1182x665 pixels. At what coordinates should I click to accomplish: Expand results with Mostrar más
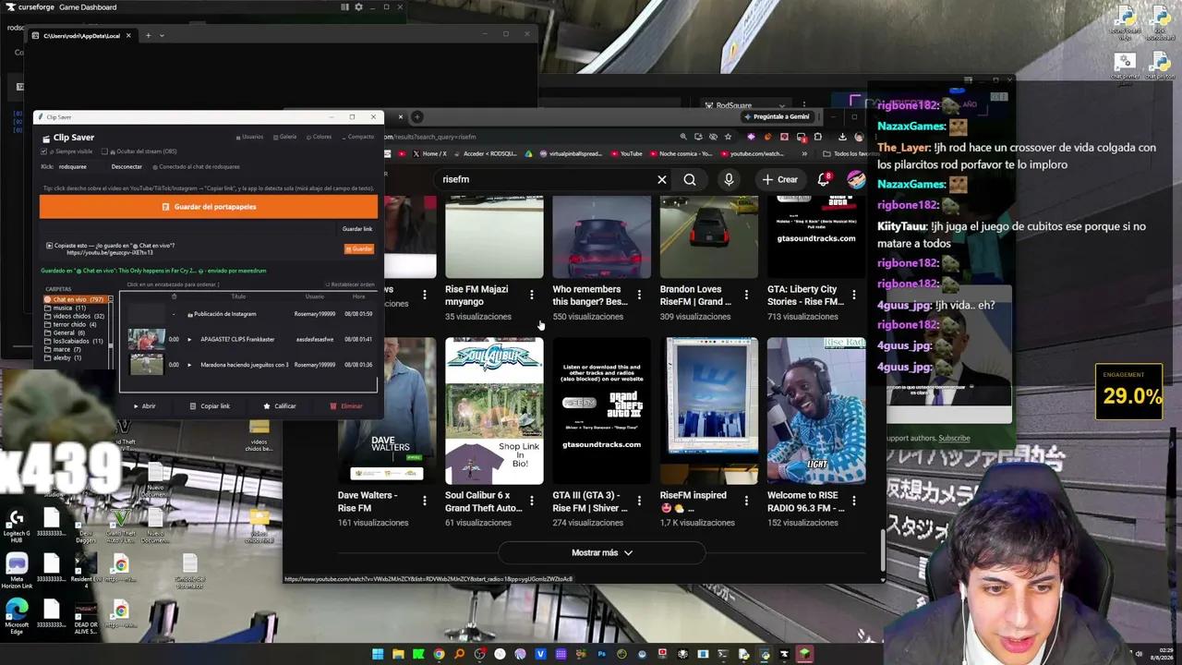(601, 552)
